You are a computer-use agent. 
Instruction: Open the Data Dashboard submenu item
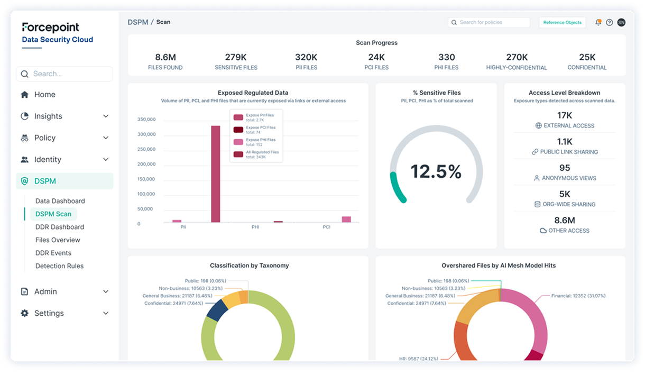[x=60, y=201]
